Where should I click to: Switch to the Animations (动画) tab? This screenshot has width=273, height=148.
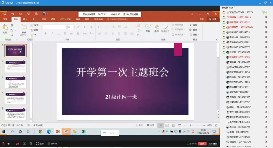[53, 19]
